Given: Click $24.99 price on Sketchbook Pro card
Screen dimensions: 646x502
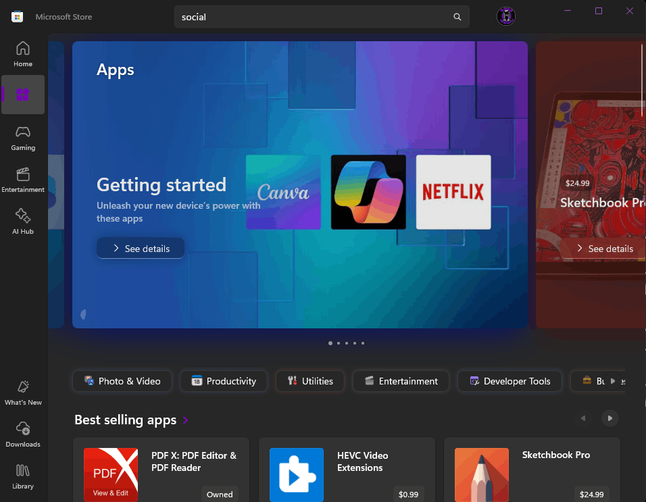Looking at the screenshot, I should (592, 494).
